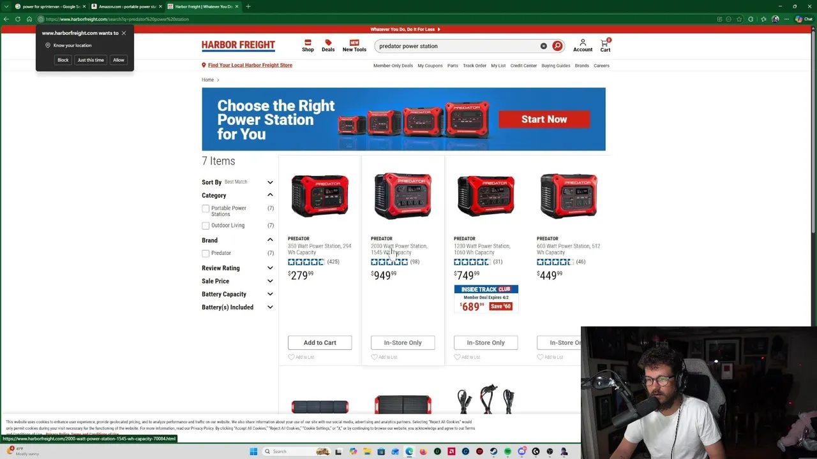Open the New Tools icon
This screenshot has width=817, height=459.
tap(354, 45)
